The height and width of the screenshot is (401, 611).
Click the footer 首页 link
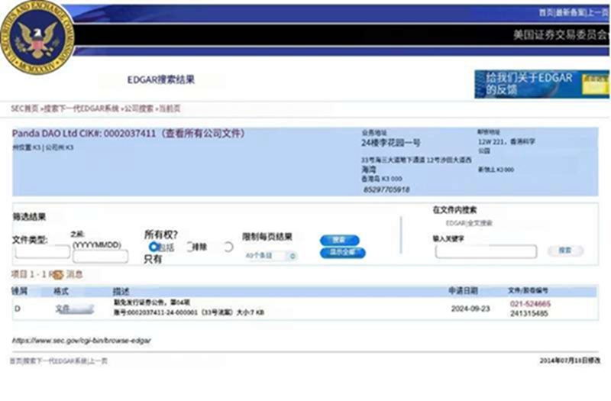tap(15, 361)
